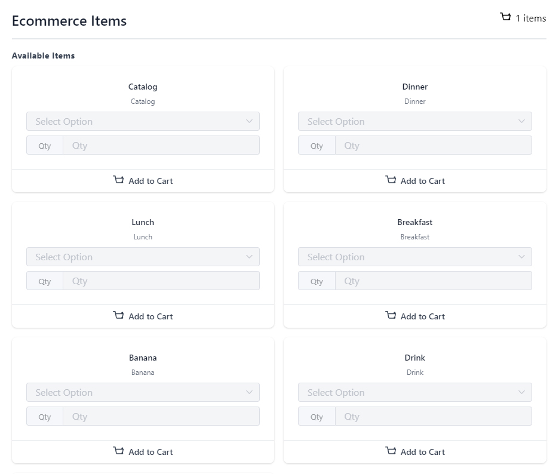Click cart icon in Catalog's Add to Cart
This screenshot has height=474, width=559.
[118, 180]
